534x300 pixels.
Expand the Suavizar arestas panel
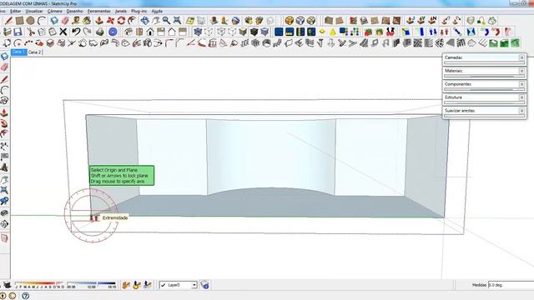pos(521,111)
